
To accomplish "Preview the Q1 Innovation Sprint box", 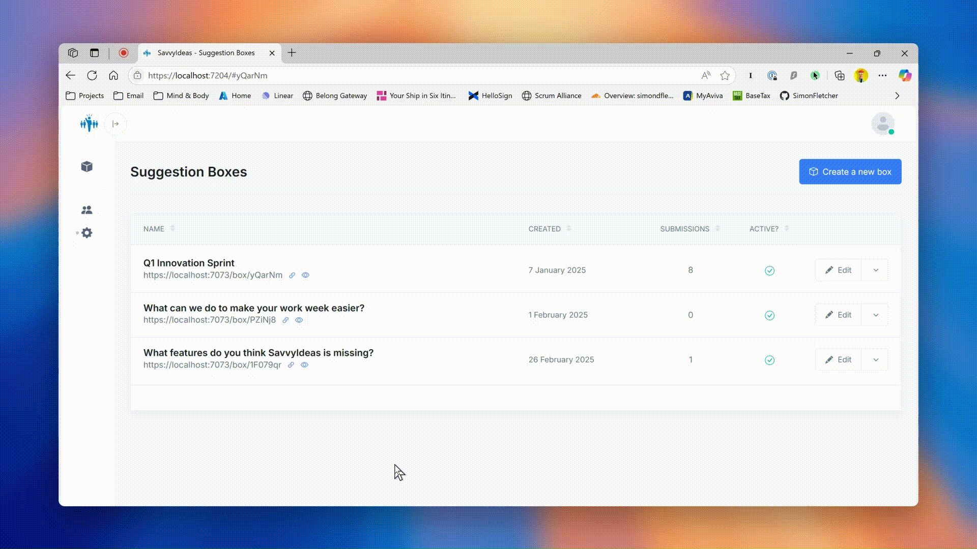I will point(305,275).
